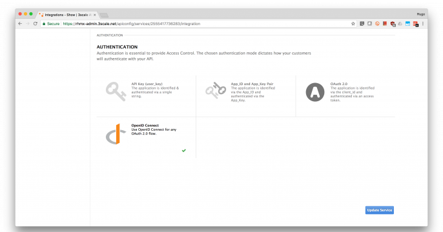Screen dimensions: 443x232
Task: Click the small AUTHENTICATION section label
Action: click(110, 35)
